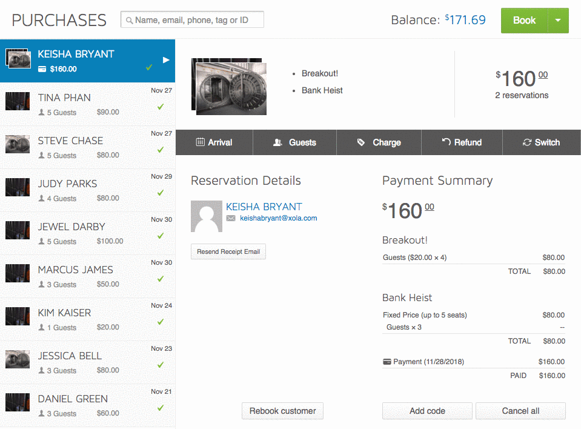Click Jessica Bell's green checkmark
Screen dimensions: 581x429
(161, 365)
